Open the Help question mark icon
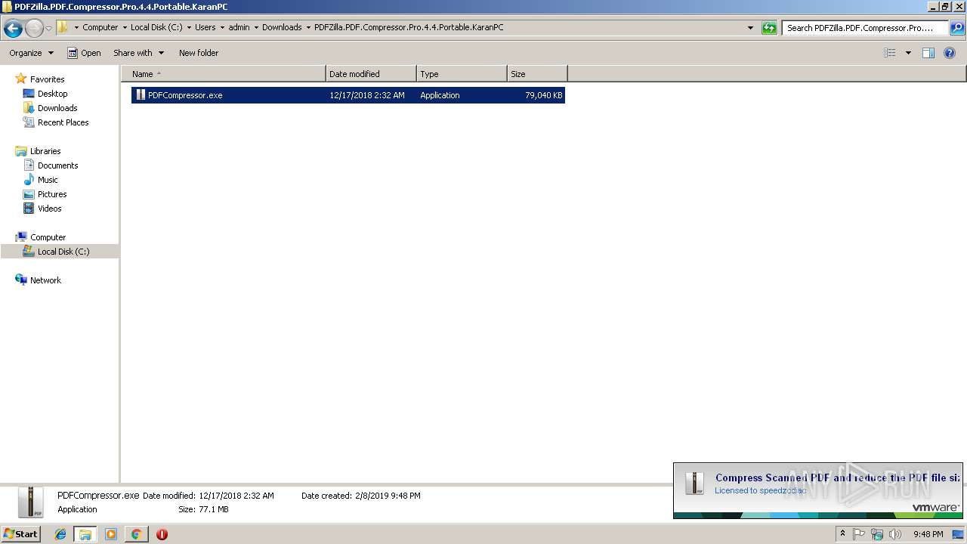967x544 pixels. click(950, 53)
